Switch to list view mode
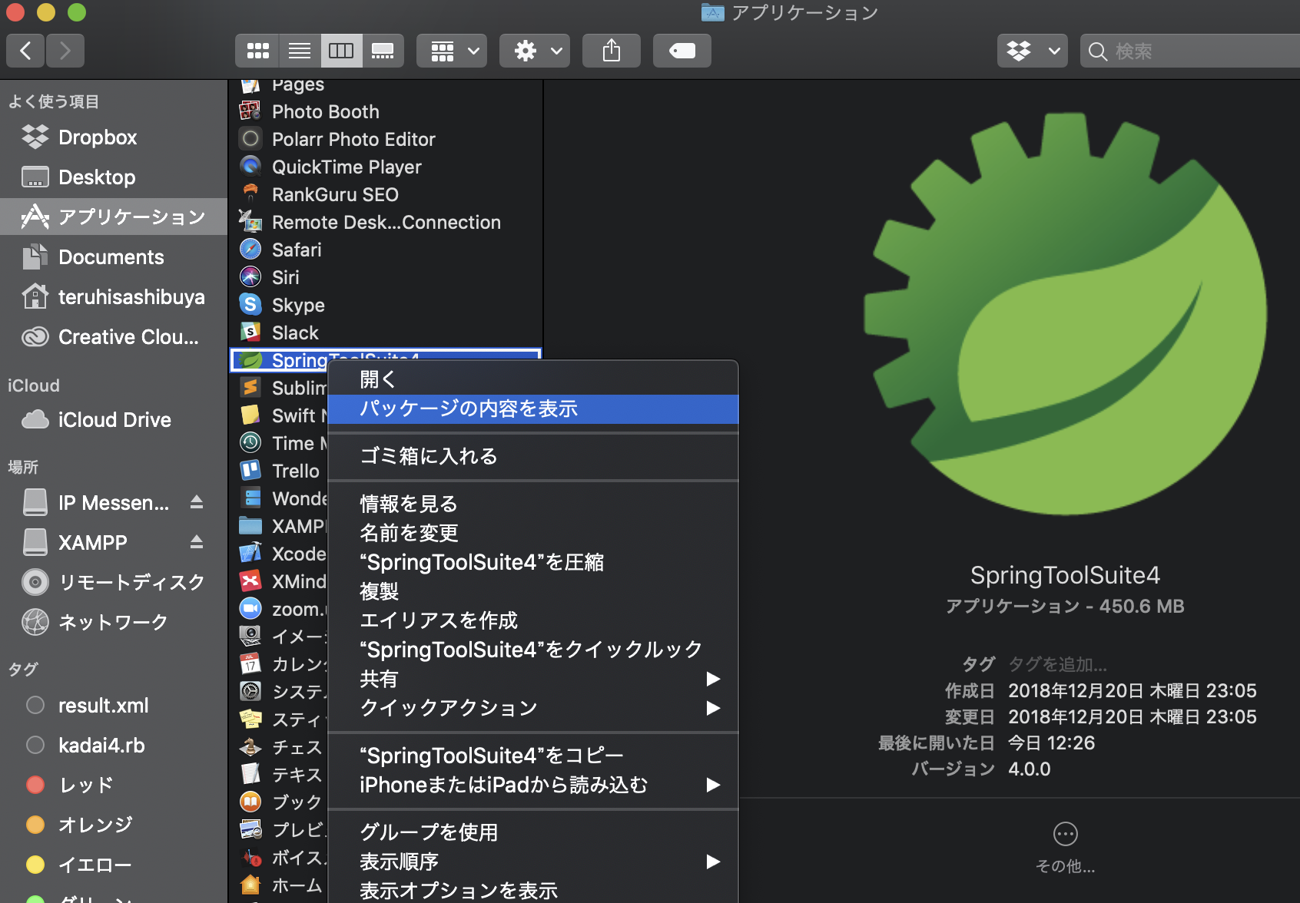 [299, 50]
